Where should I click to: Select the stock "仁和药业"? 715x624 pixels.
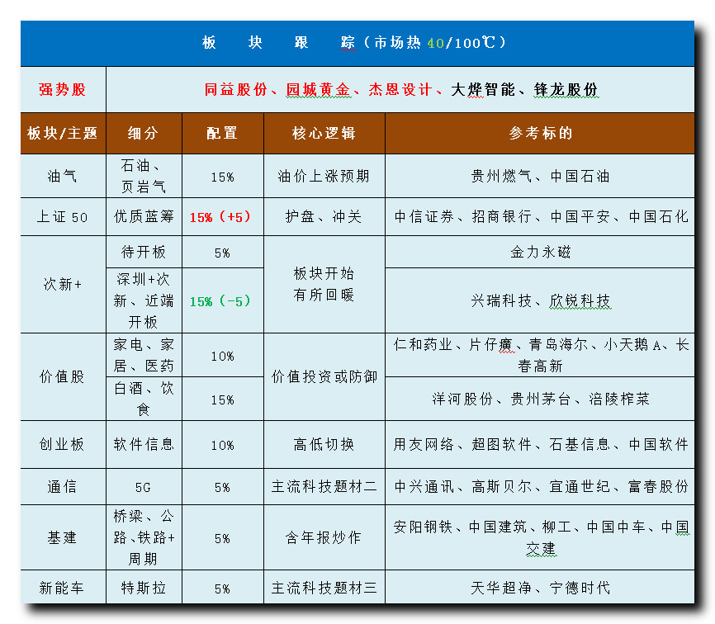(424, 344)
